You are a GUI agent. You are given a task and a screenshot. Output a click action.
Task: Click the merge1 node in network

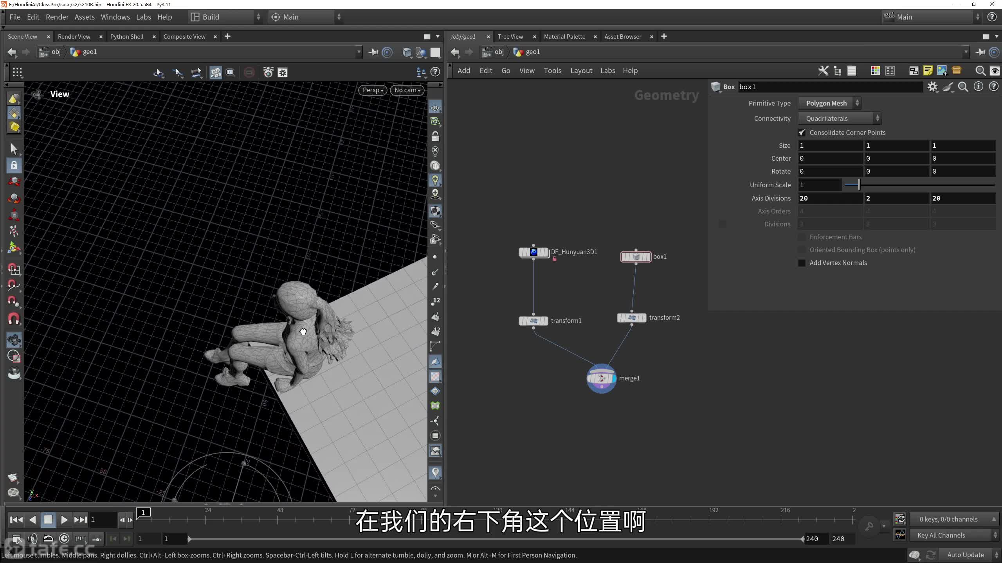[601, 378]
